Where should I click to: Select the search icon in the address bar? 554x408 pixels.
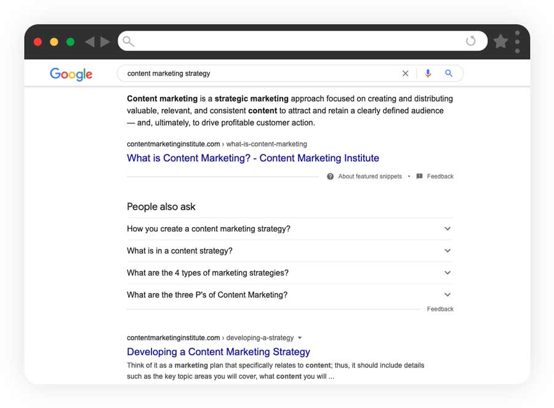tap(128, 41)
